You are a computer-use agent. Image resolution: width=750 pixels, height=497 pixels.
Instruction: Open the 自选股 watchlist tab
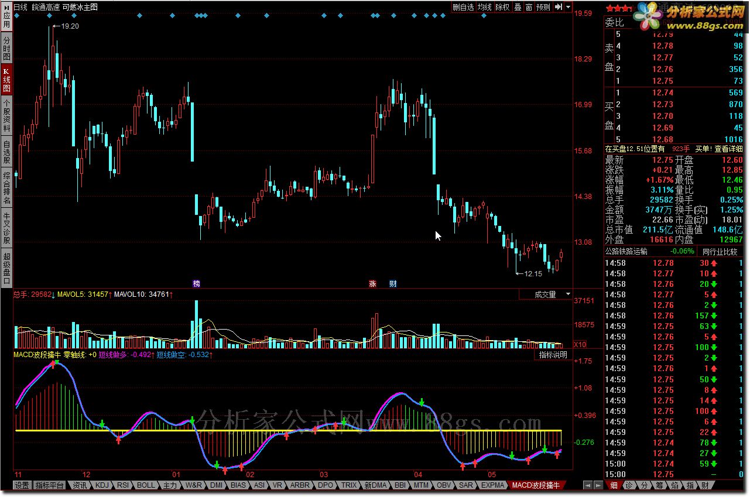[6, 152]
